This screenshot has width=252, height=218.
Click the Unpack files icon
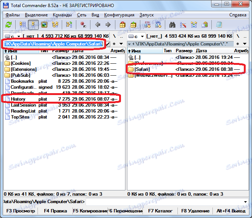(133, 25)
